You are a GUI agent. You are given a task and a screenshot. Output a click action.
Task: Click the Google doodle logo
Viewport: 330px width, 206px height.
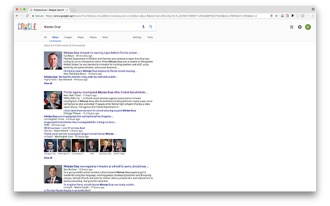(27, 27)
